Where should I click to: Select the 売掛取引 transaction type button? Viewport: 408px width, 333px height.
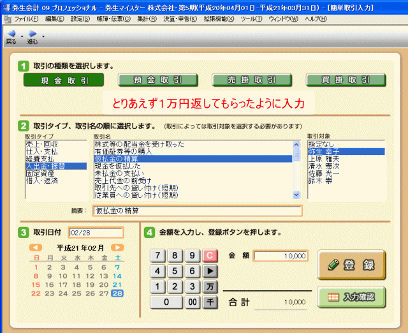point(252,80)
